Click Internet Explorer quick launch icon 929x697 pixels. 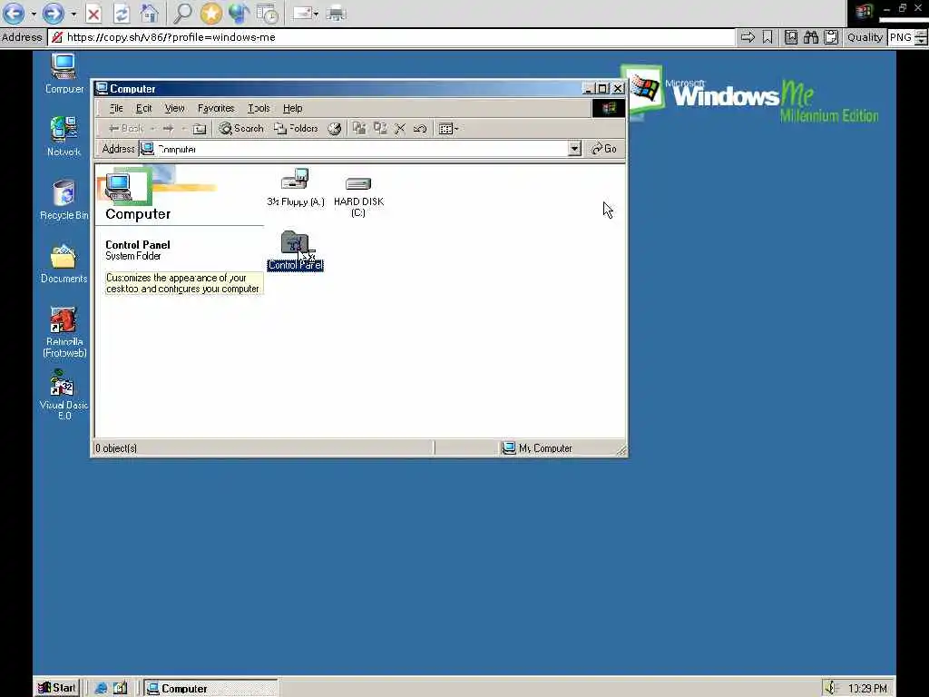pos(102,688)
